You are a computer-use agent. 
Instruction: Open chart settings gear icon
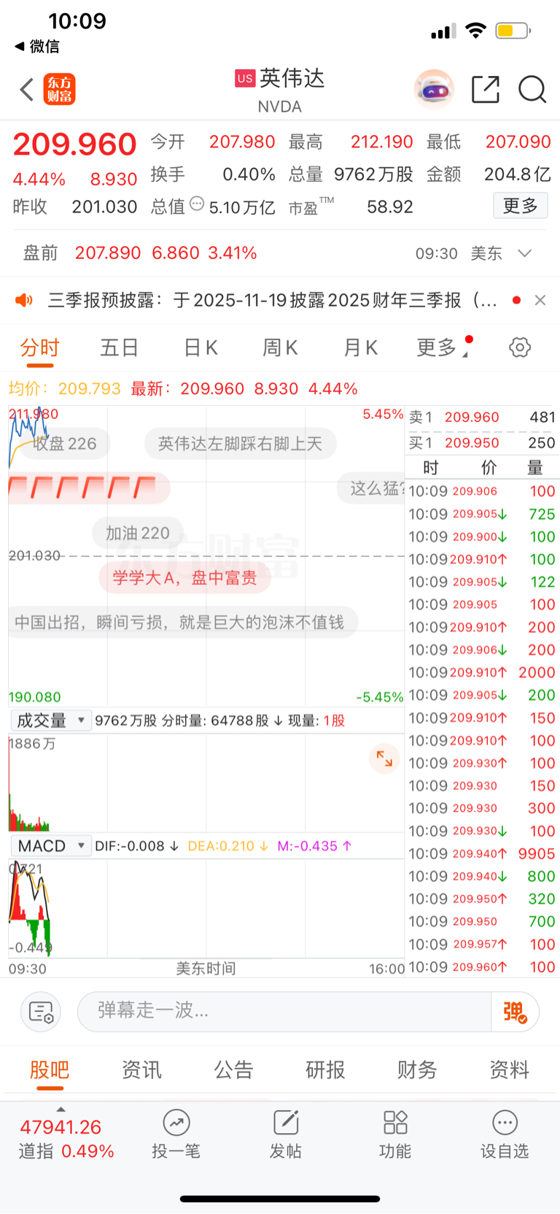pos(520,347)
